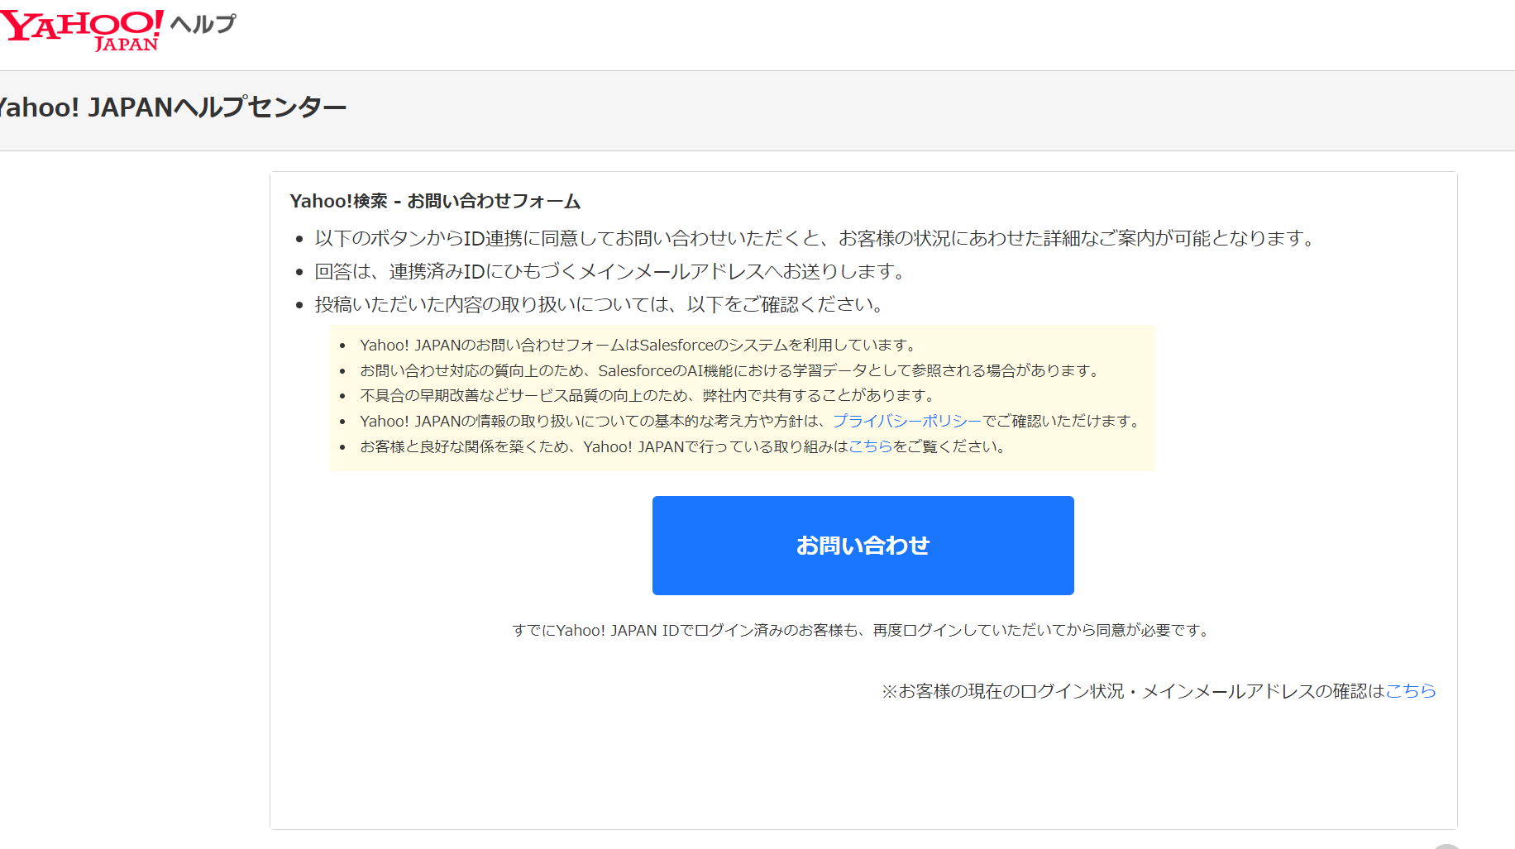The width and height of the screenshot is (1515, 849).
Task: Click the Yahoo! JAPAN logo
Action: (x=82, y=31)
